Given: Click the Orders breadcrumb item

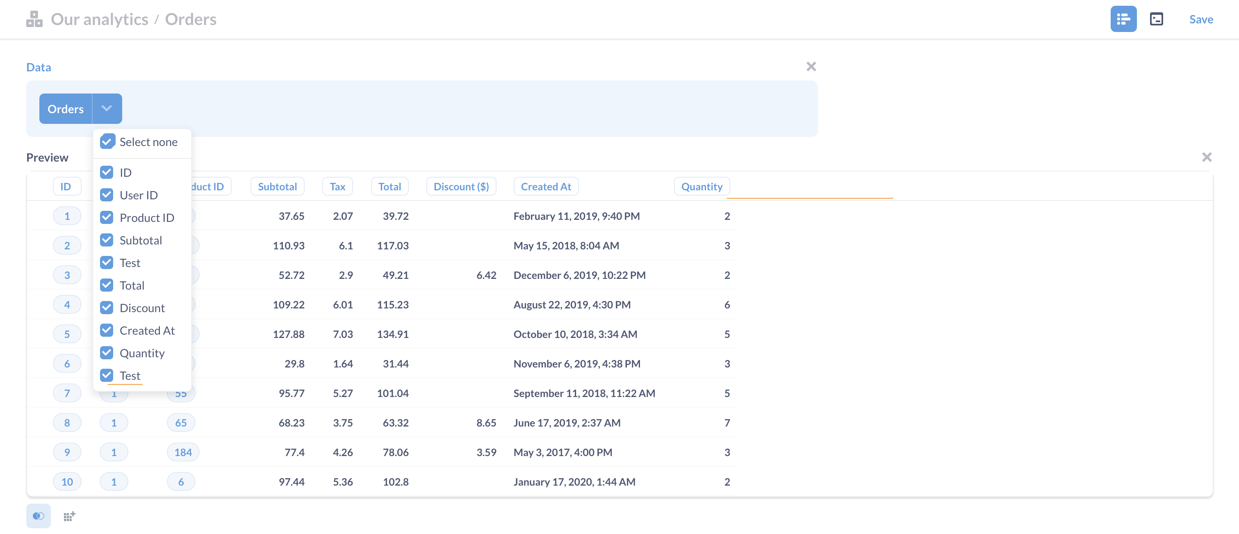Looking at the screenshot, I should point(191,19).
